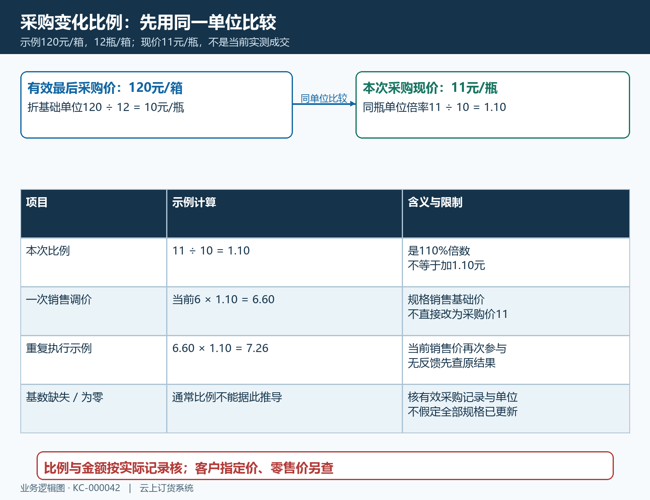
Task: Click the text 不假定全部规格已更新
Action: click(x=463, y=412)
